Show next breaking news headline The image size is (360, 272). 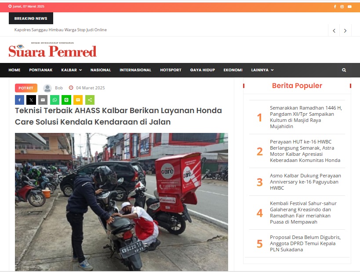[x=345, y=30]
